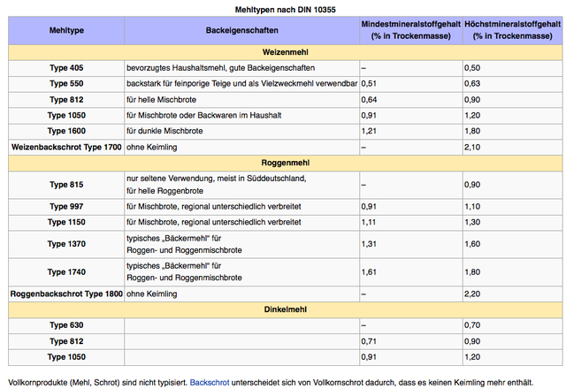This screenshot has width=566, height=389.
Task: Click the 1,30 maximum value for Type 1150
Action: (472, 222)
